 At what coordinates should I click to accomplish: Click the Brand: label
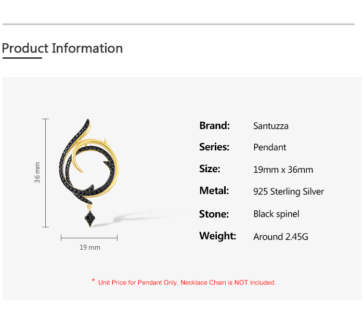(x=214, y=125)
